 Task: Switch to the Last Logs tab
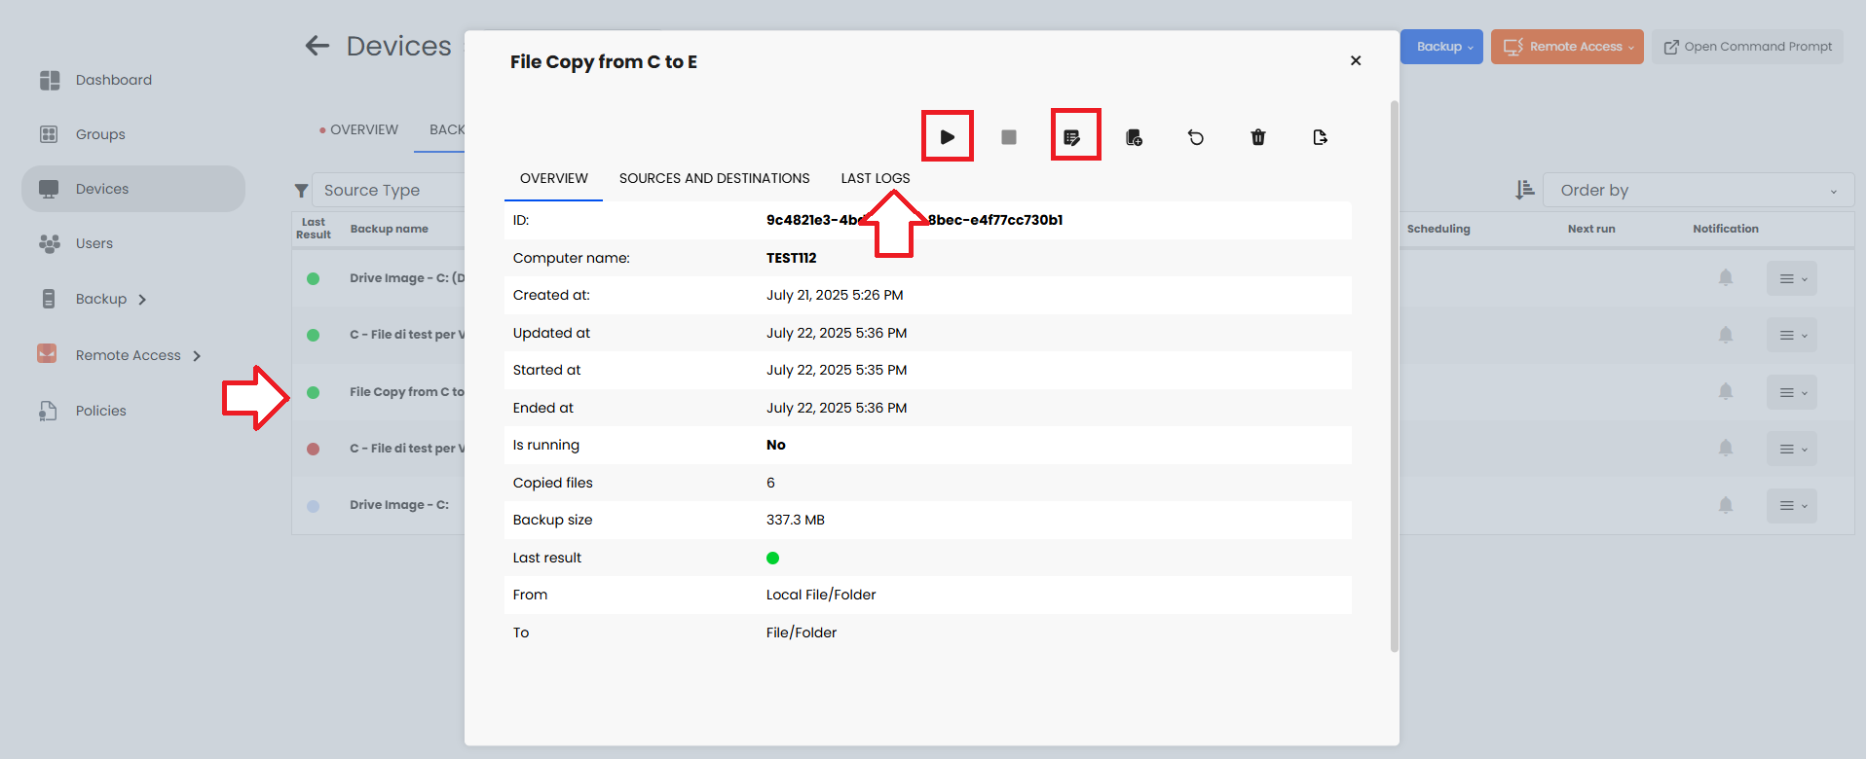tap(875, 178)
